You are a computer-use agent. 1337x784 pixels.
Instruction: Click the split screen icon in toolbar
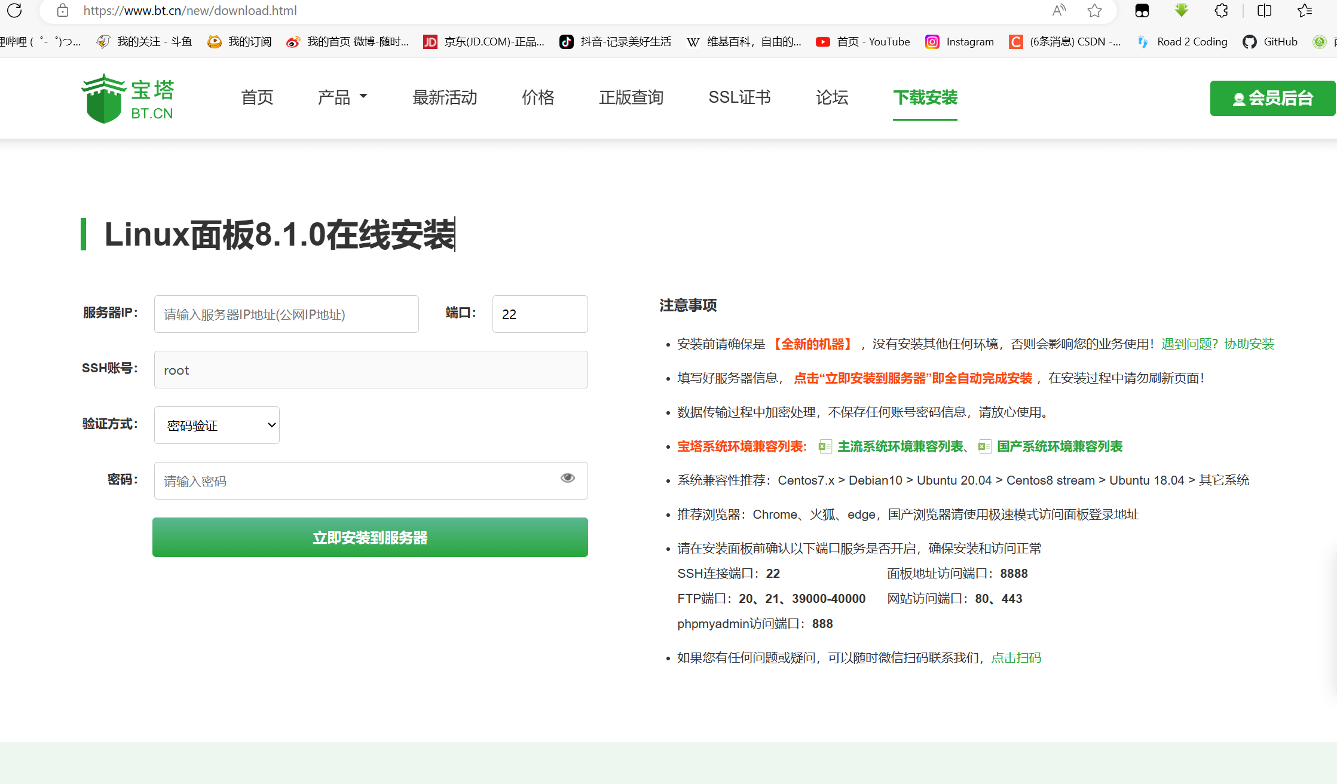[x=1264, y=10]
